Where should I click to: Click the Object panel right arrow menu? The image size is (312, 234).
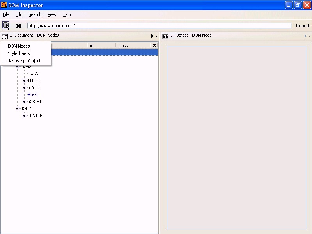307,36
